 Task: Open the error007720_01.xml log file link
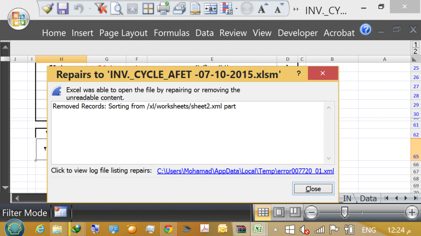click(x=245, y=171)
